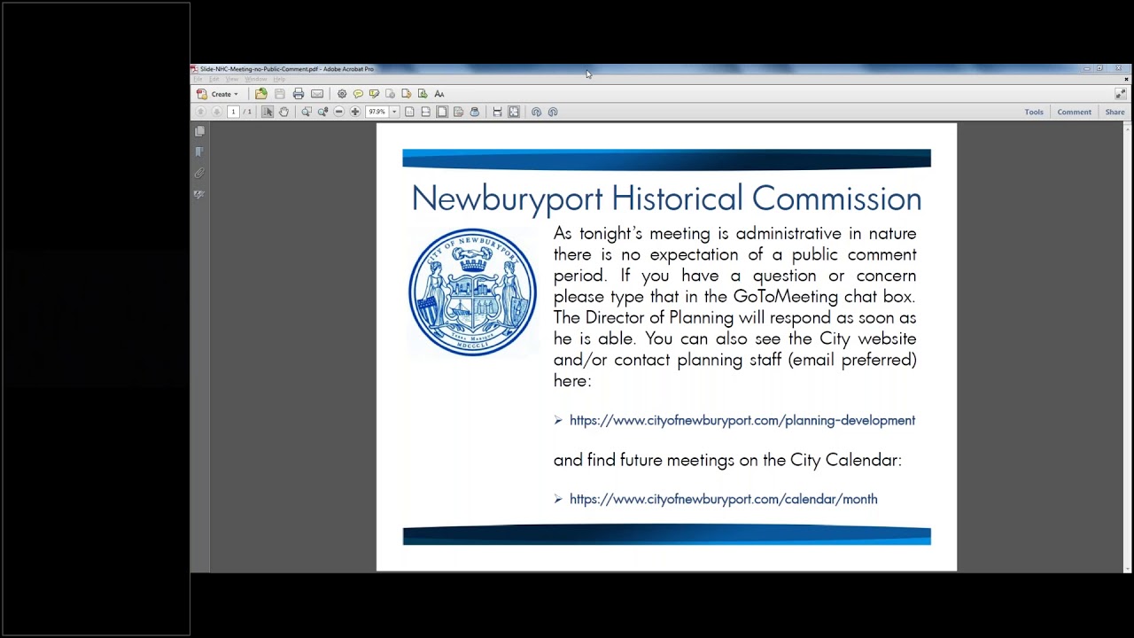Click the two-panel page display icon
The width and height of the screenshot is (1134, 638).
click(x=425, y=112)
